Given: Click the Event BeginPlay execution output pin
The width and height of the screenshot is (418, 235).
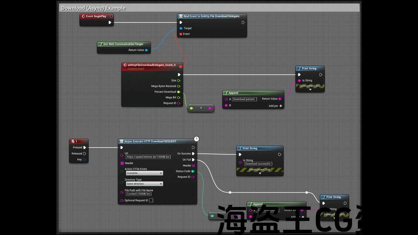Looking at the screenshot, I should tap(110, 23).
